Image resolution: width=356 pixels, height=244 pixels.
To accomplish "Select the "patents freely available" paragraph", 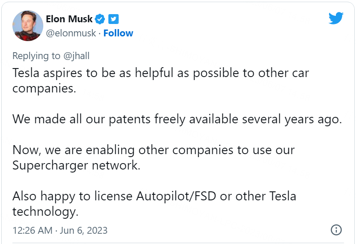I will tap(177, 119).
